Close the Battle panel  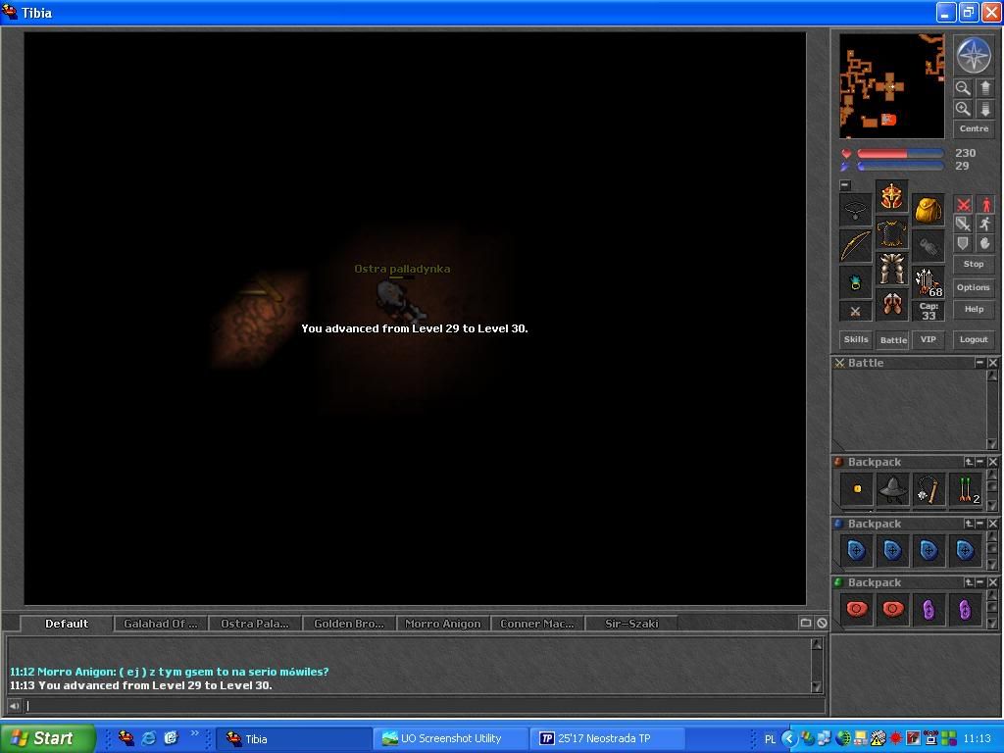[x=992, y=363]
